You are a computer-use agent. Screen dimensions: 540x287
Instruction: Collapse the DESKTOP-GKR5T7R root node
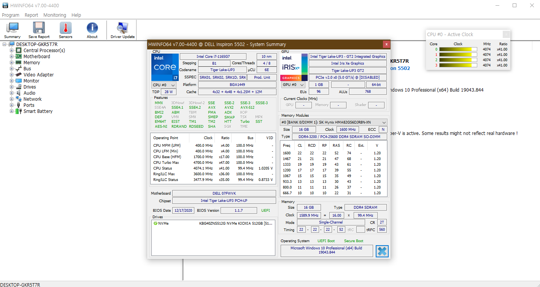coord(5,44)
